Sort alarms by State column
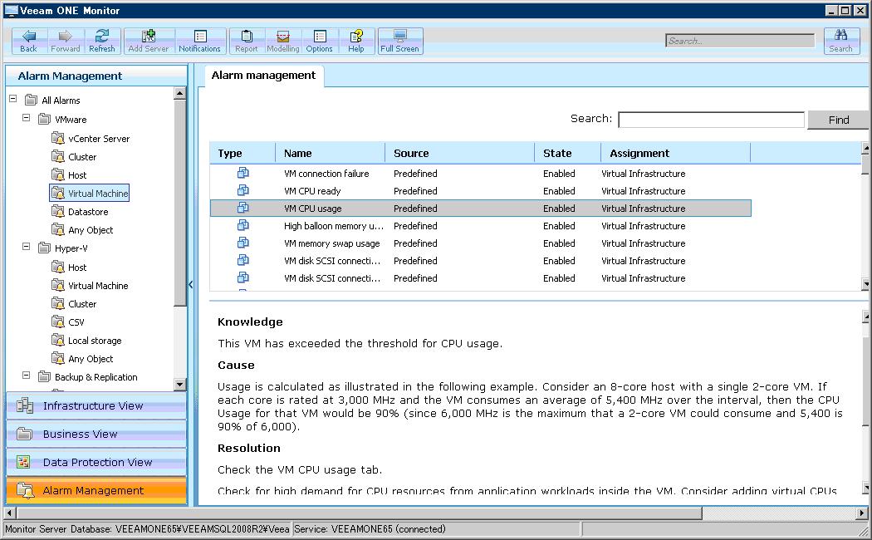 568,153
